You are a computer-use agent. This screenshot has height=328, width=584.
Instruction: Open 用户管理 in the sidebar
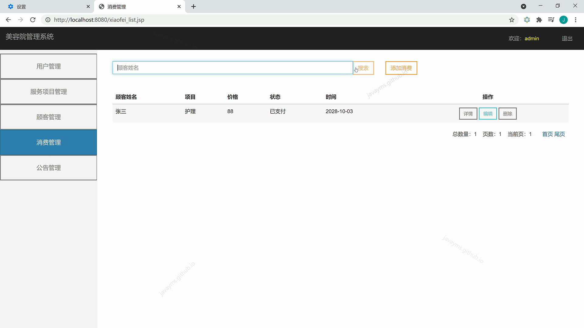tap(49, 66)
